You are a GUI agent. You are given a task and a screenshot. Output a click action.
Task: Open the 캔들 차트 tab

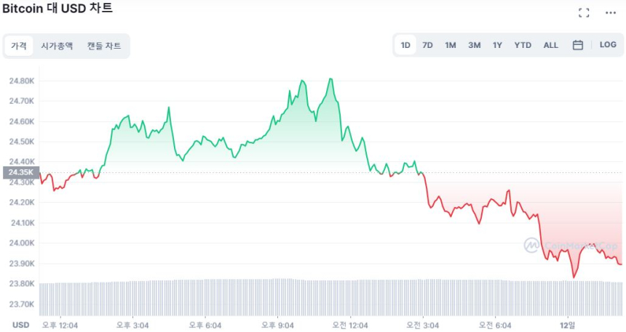pos(104,46)
